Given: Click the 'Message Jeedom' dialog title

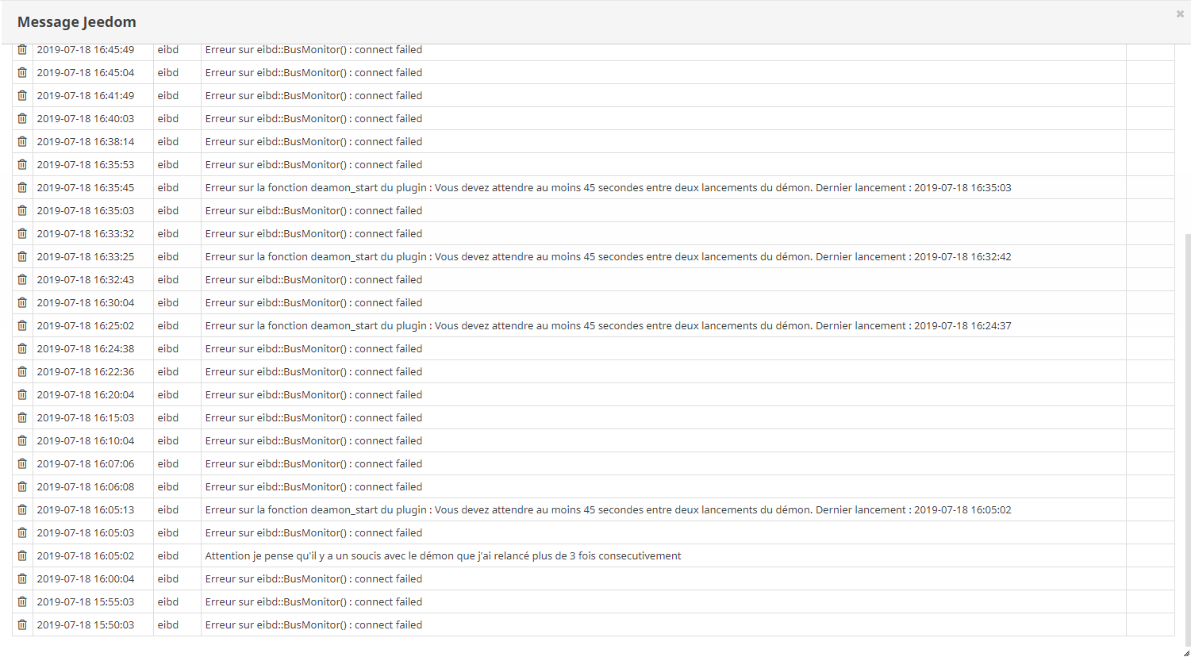Looking at the screenshot, I should click(x=77, y=22).
